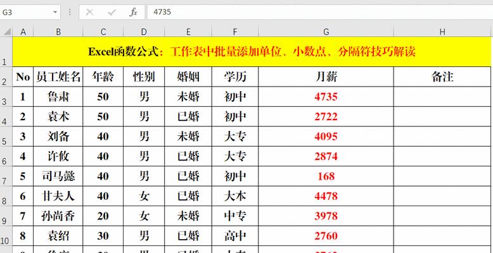Click the Enter checkmark icon in formula bar

(x=112, y=12)
